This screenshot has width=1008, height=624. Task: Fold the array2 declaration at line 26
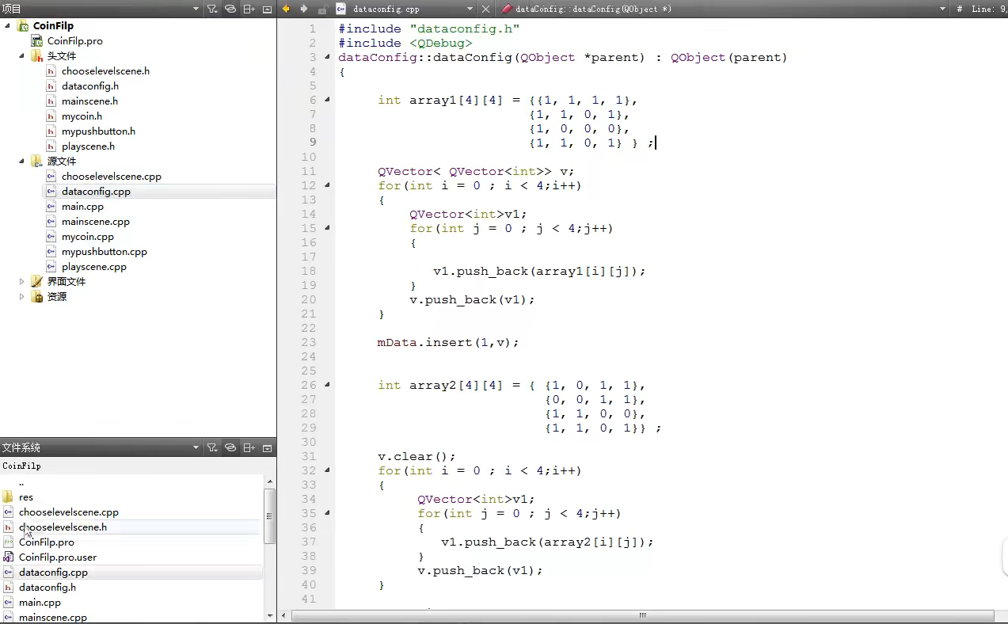pos(327,385)
